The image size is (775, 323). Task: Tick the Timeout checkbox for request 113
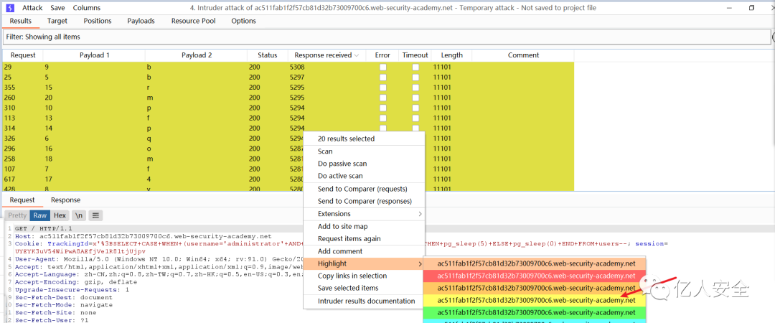[415, 118]
